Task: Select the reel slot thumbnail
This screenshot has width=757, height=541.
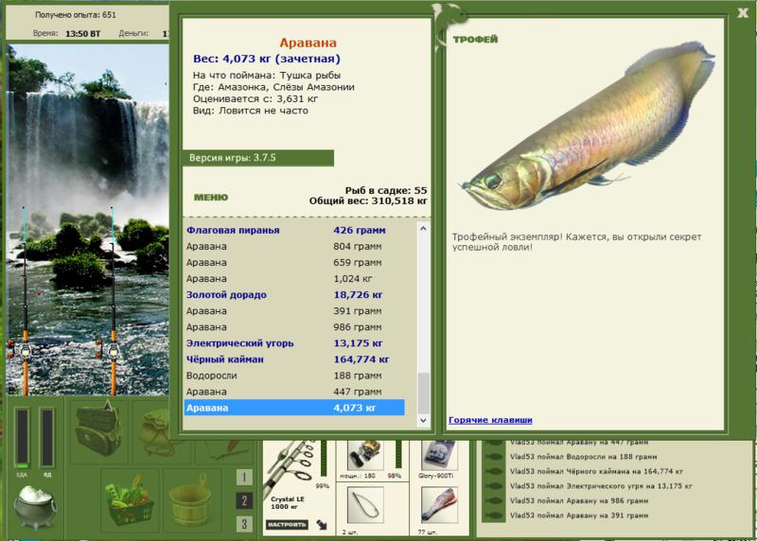Action: (365, 455)
